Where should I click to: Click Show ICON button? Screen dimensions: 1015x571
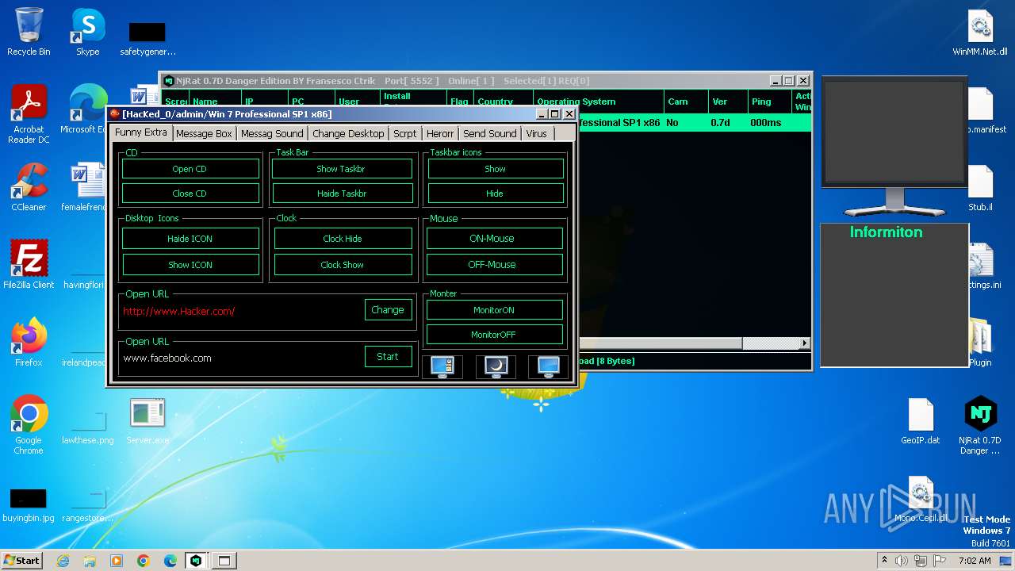coord(190,265)
